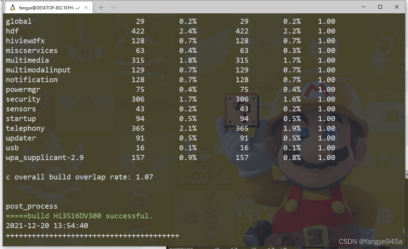Click the 1.00 value in usb row
Viewport: 408px width, 249px height.
click(x=327, y=148)
